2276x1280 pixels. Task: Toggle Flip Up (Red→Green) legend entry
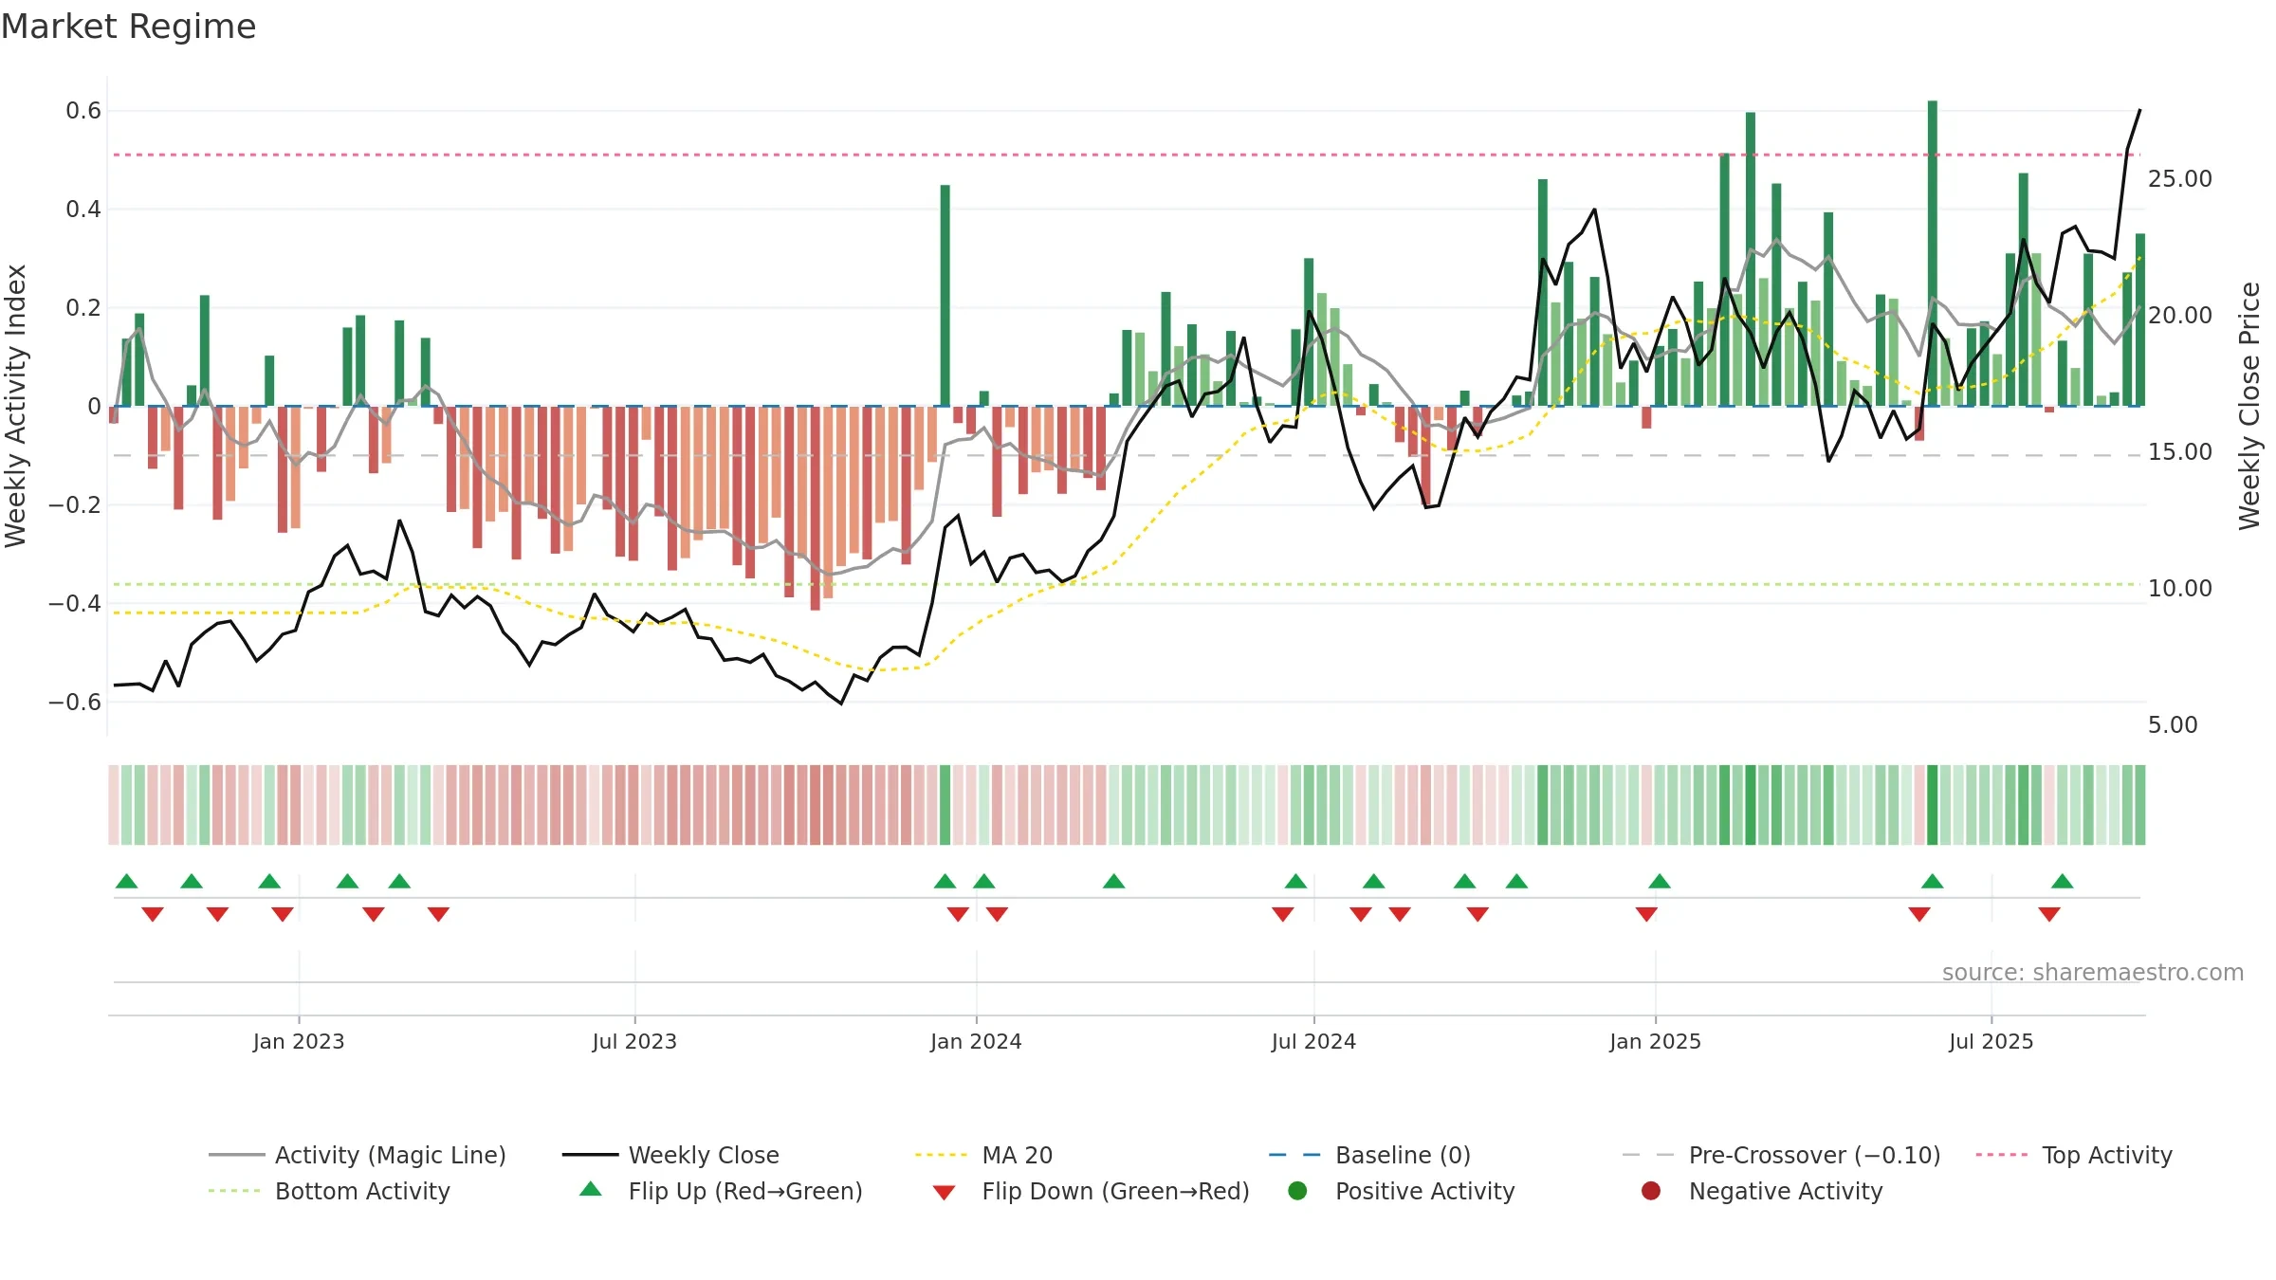tap(720, 1191)
